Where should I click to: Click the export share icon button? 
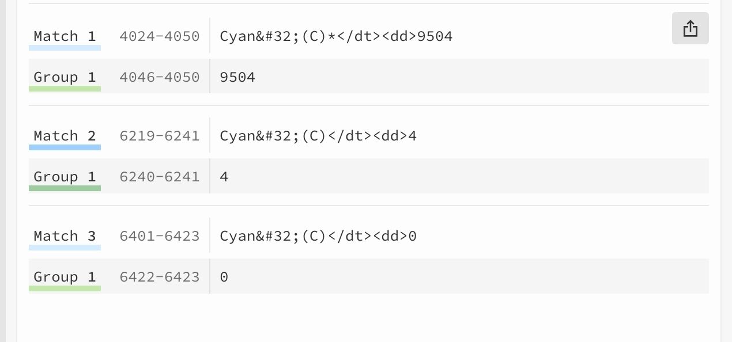click(x=690, y=28)
